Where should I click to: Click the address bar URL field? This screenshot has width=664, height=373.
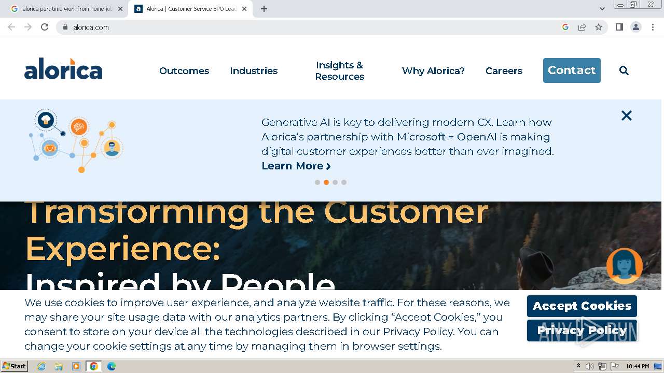311,27
